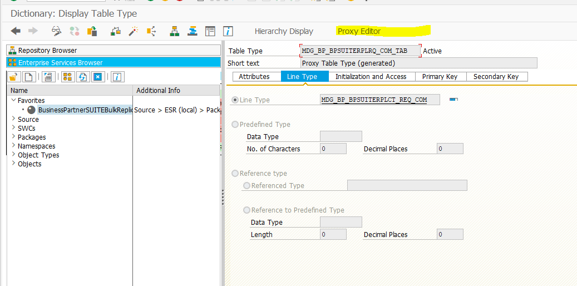Go back with the left arrow icon

16,31
